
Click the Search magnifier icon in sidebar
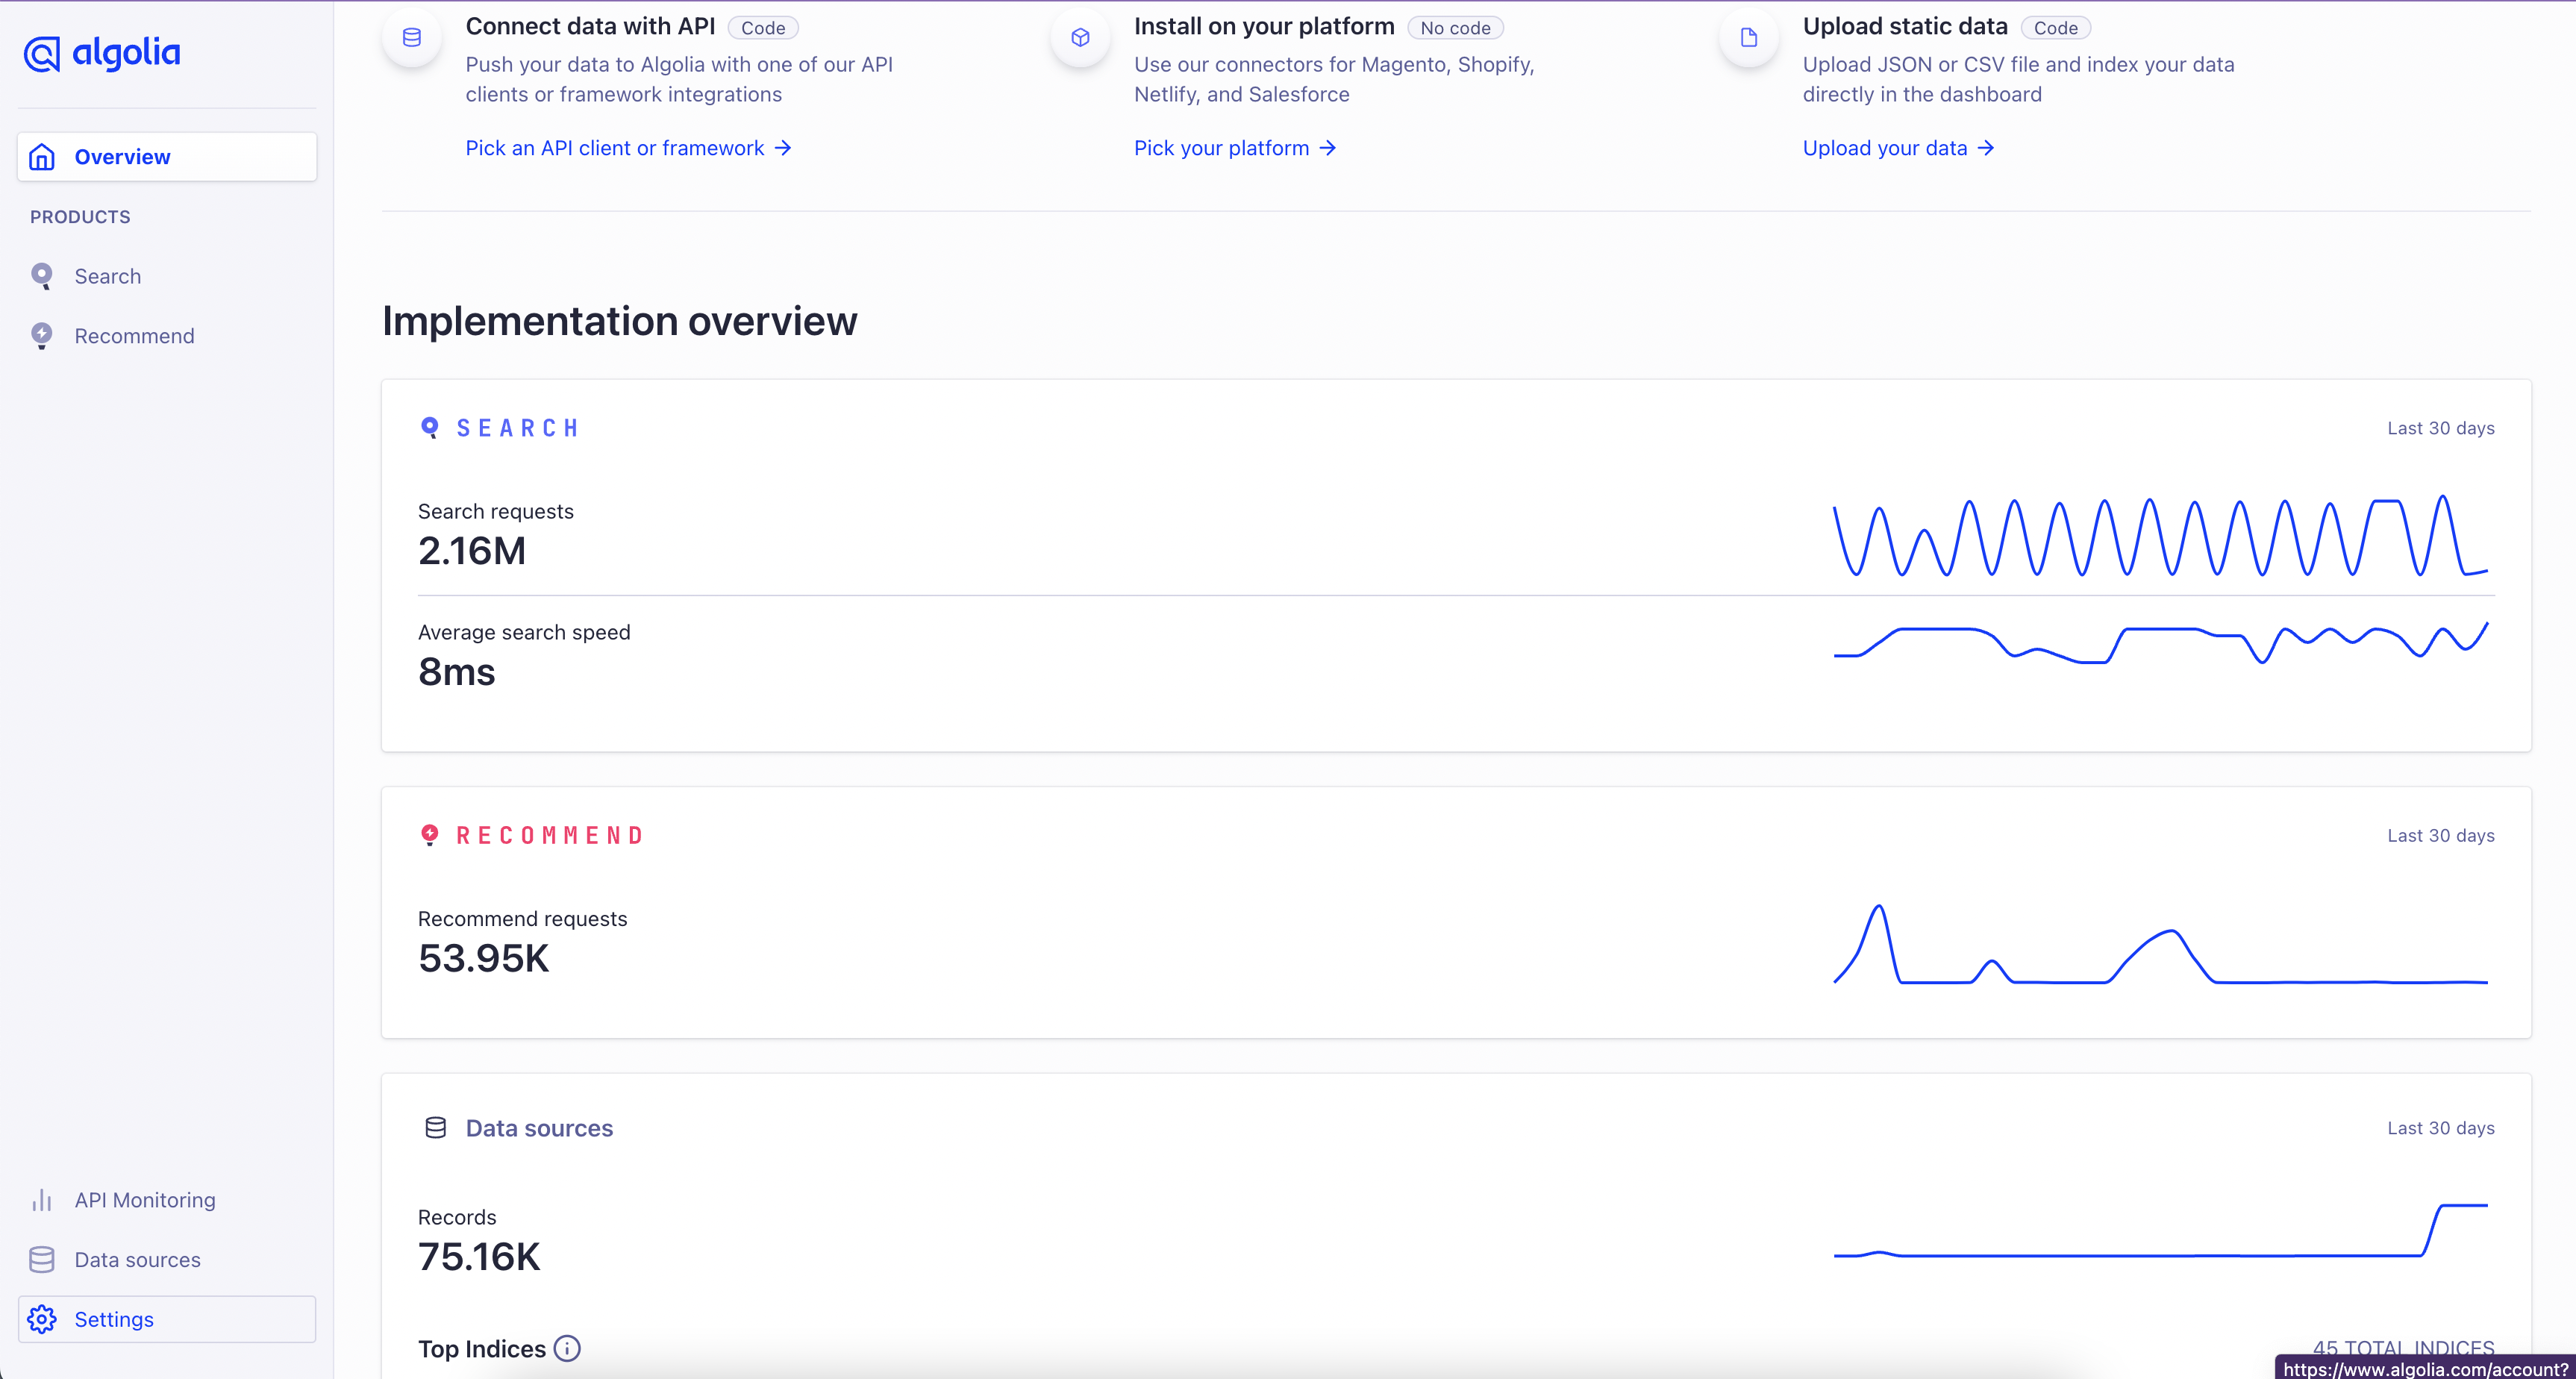pyautogui.click(x=42, y=276)
